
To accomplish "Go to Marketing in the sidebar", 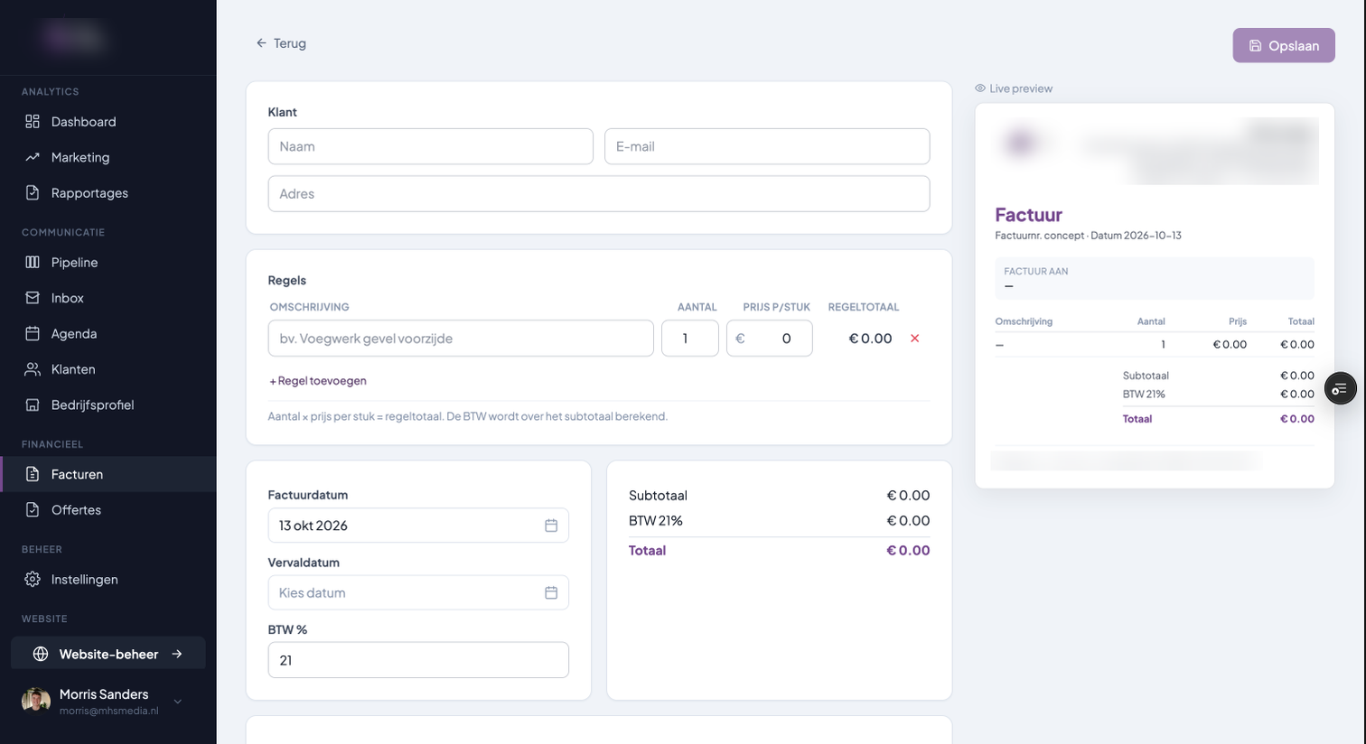I will [x=108, y=157].
